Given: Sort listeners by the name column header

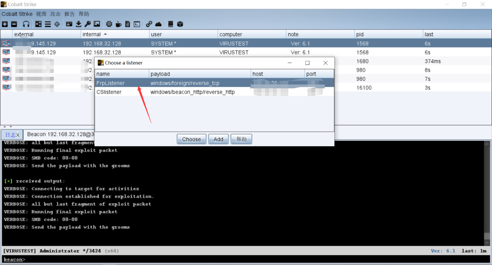Looking at the screenshot, I should pos(122,74).
